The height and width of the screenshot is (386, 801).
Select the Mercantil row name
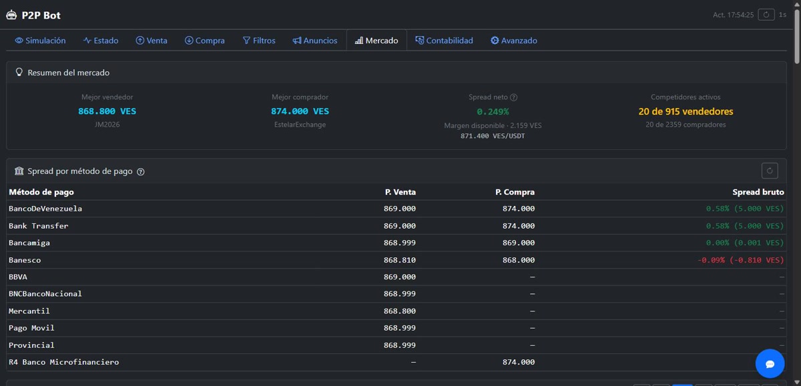click(x=29, y=311)
